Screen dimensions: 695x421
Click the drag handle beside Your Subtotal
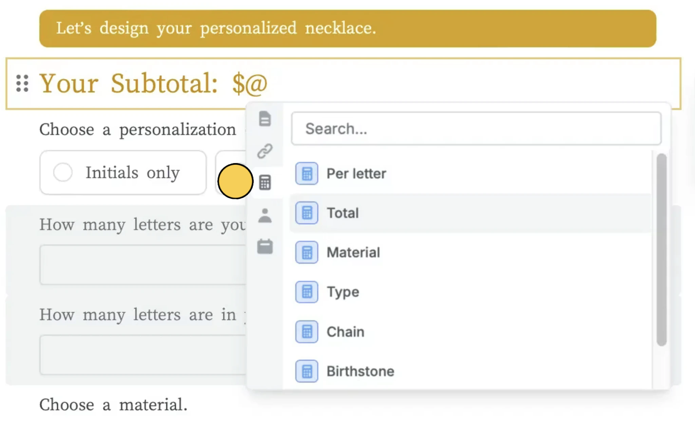[22, 83]
